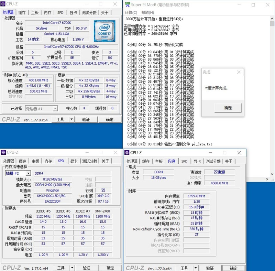Image resolution: width=275 pixels, height=271 pixels.
Task: Open 工具 dropdown arrow in top-left CPU-Z
Action: coord(71,120)
